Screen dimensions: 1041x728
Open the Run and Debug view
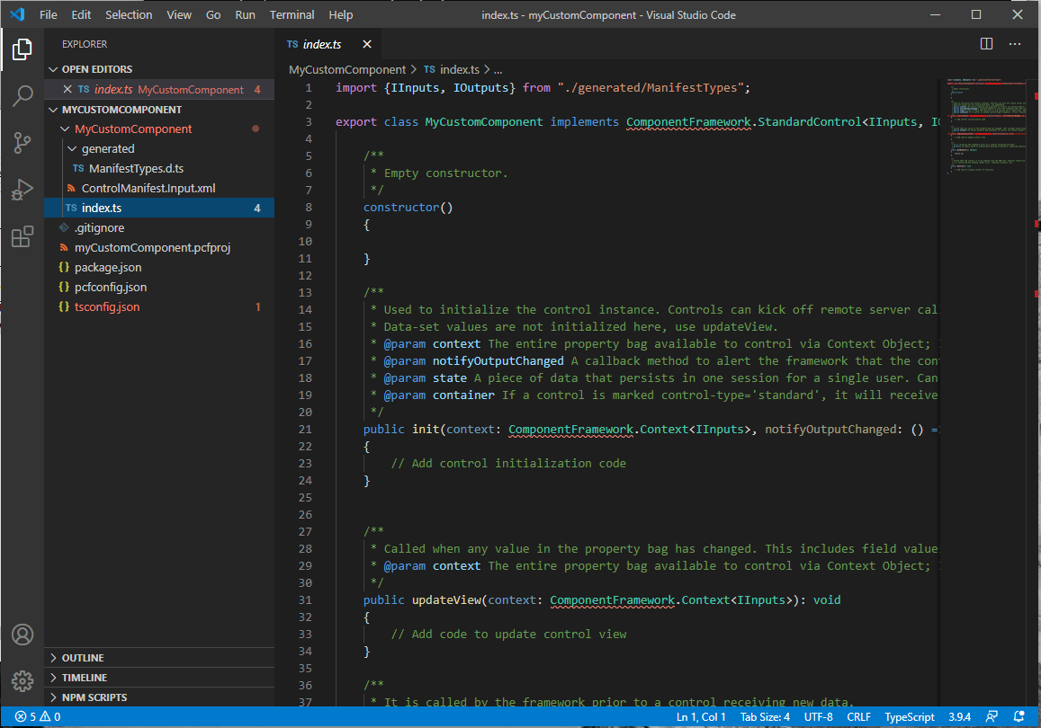click(22, 190)
